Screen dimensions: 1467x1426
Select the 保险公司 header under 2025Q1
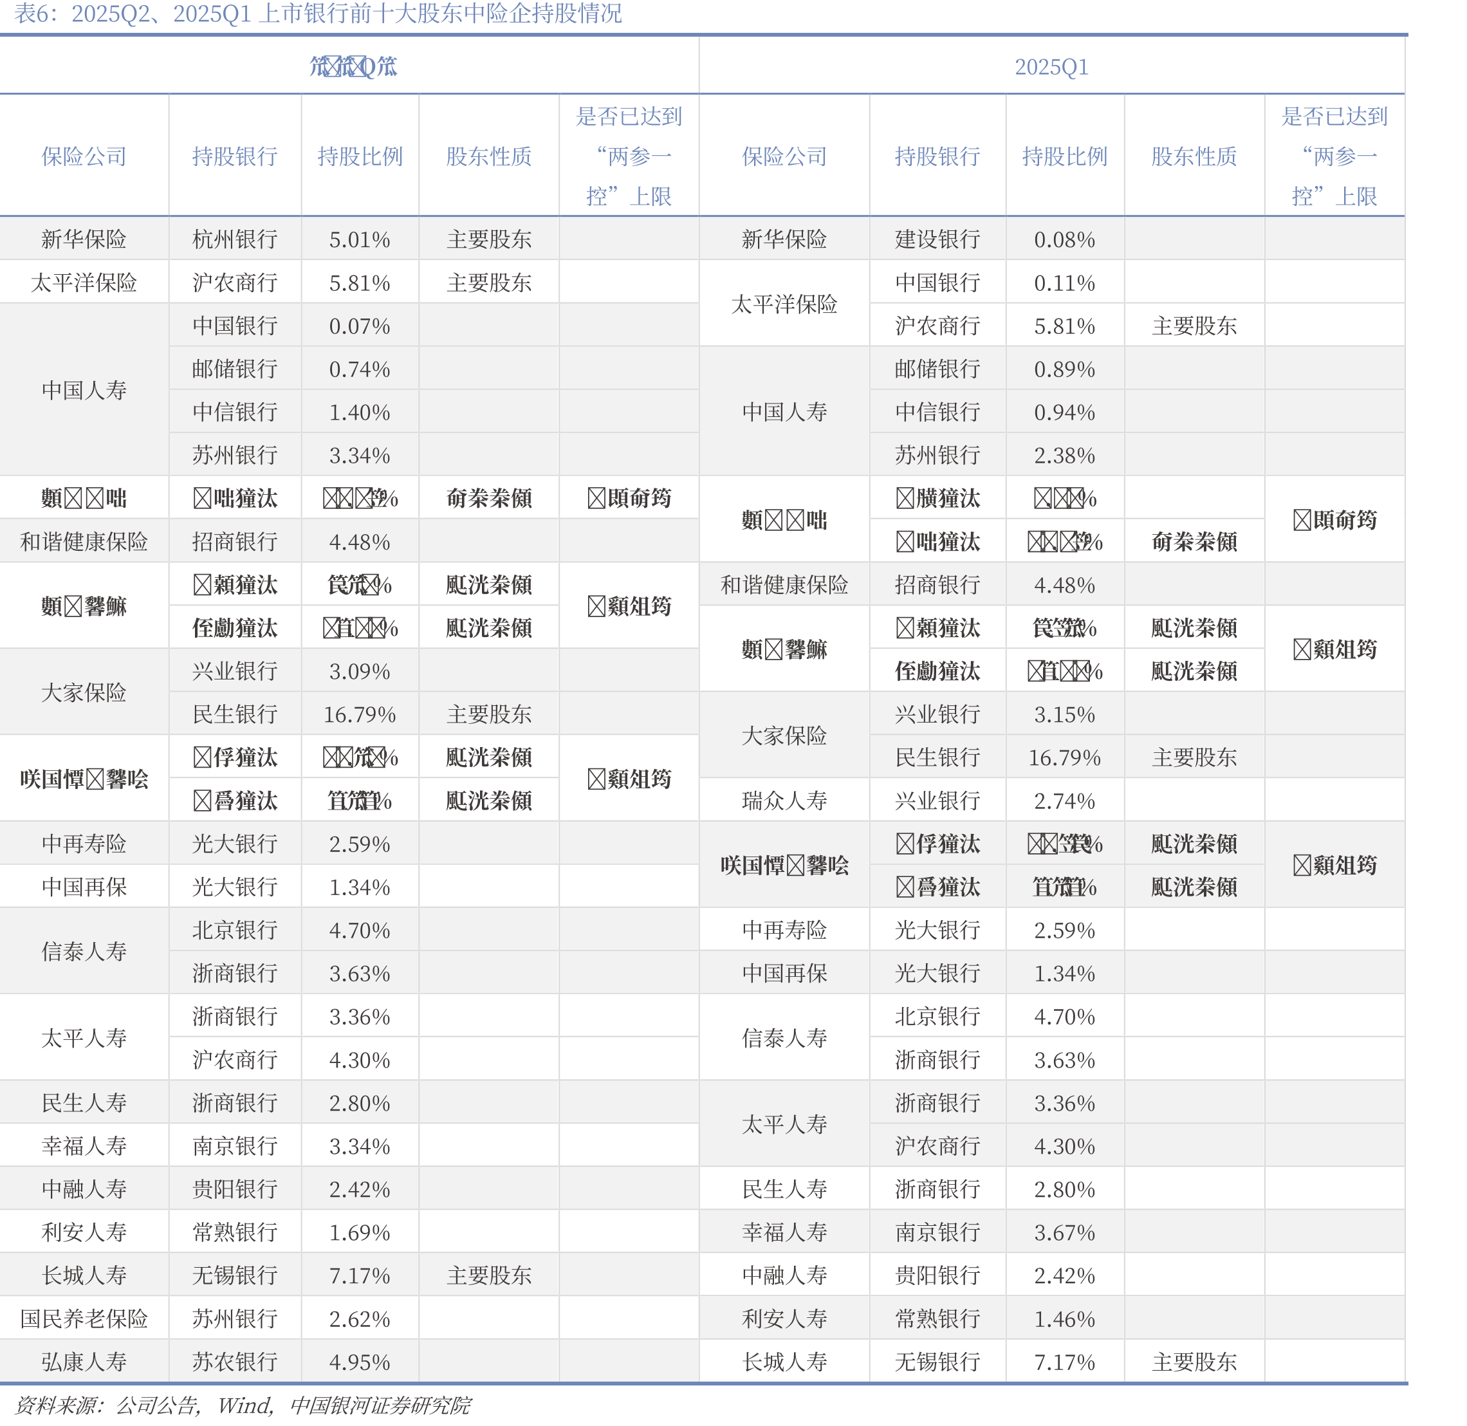[x=785, y=156]
